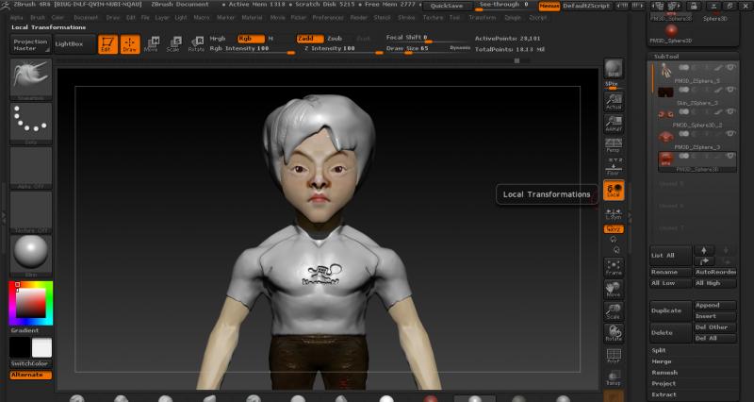Open the Light menu
The width and height of the screenshot is (754, 402).
tap(181, 17)
